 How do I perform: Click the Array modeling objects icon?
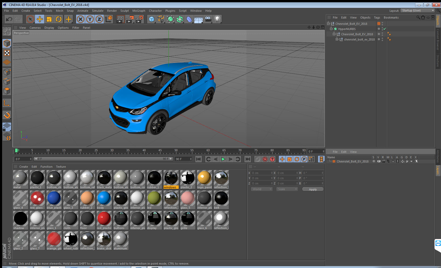point(180,19)
